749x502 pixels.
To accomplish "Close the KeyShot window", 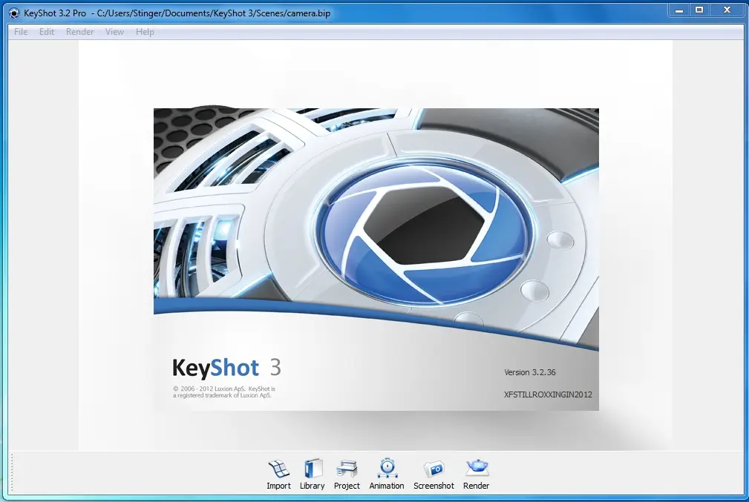I will tap(727, 10).
